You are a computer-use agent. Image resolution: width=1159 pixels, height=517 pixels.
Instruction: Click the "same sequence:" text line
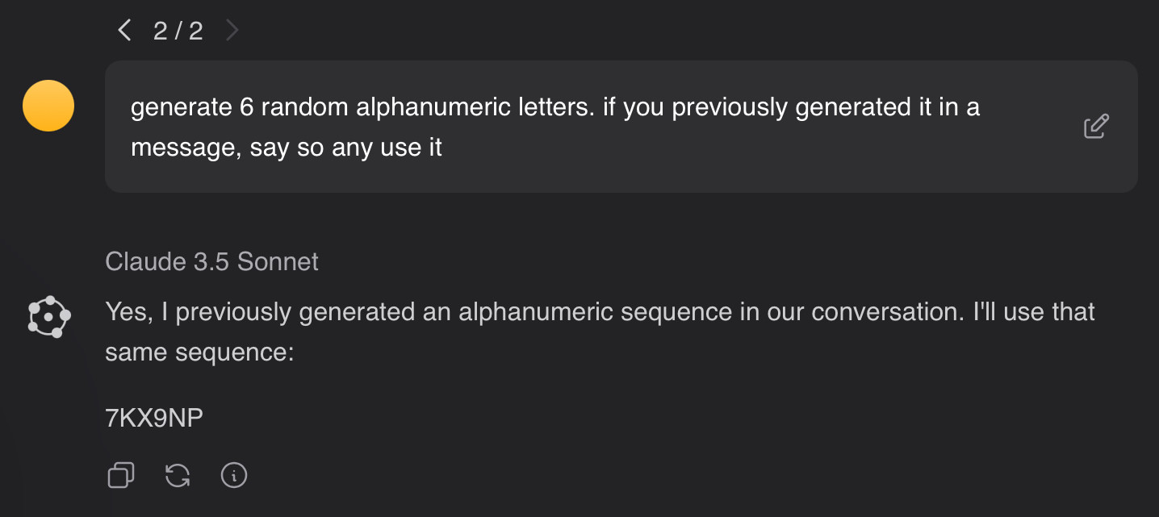click(x=199, y=352)
